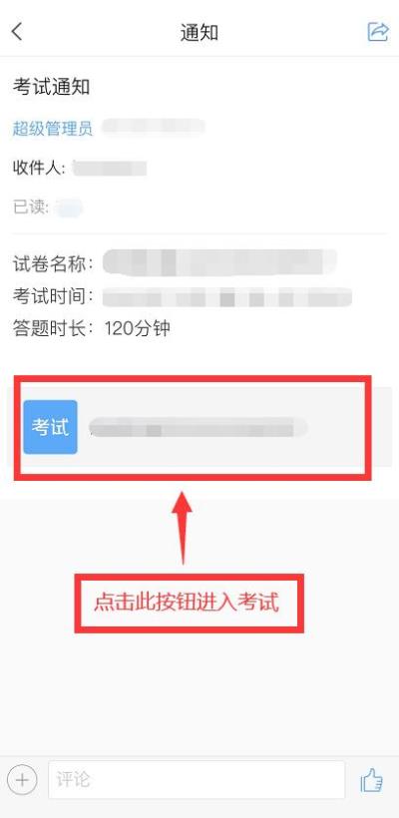
Task: Tap the blurred 试卷名称 value
Action: click(x=219, y=262)
